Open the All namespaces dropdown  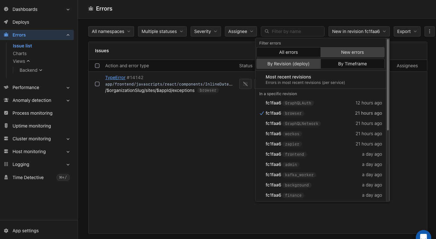click(x=111, y=31)
